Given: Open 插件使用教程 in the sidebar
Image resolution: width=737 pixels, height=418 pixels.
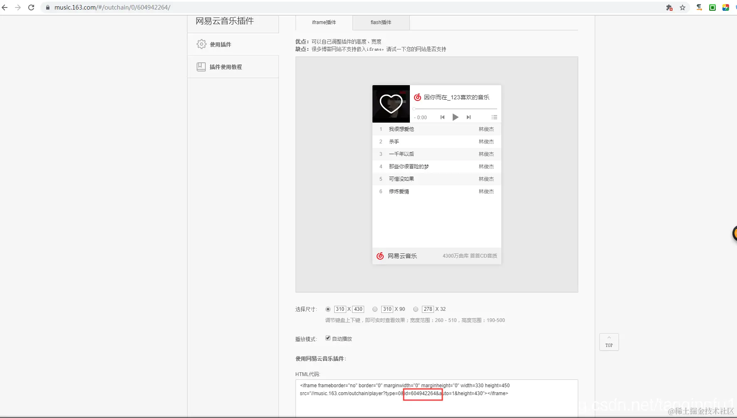Looking at the screenshot, I should [x=233, y=67].
